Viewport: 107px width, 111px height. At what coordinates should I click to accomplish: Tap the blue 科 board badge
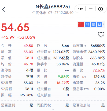(88, 25)
